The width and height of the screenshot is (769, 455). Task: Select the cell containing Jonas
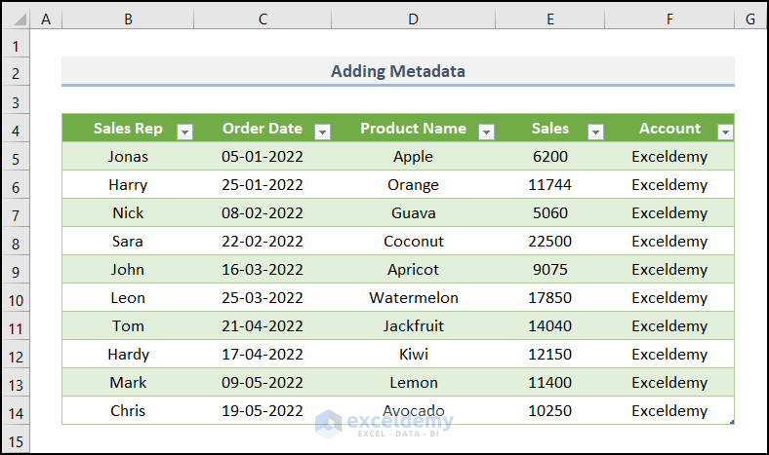click(128, 157)
